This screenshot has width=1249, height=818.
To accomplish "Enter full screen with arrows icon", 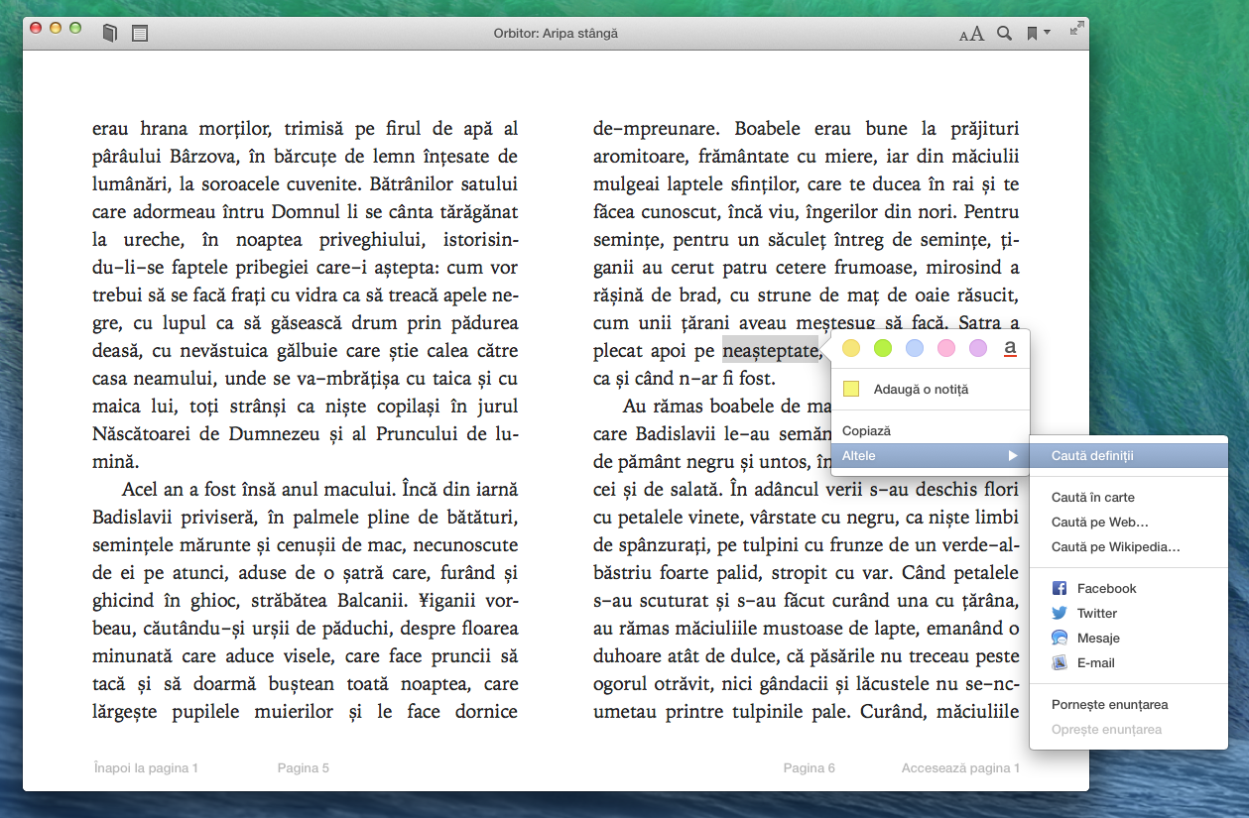I will 1076,29.
